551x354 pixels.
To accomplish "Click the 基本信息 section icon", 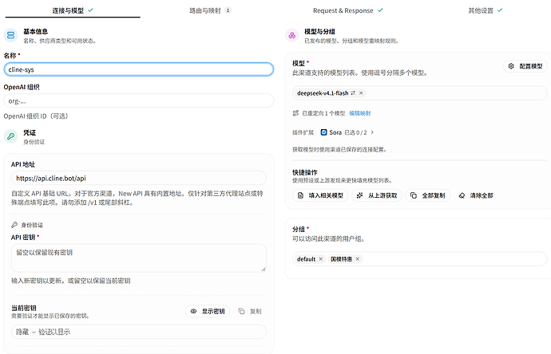I will click(11, 35).
